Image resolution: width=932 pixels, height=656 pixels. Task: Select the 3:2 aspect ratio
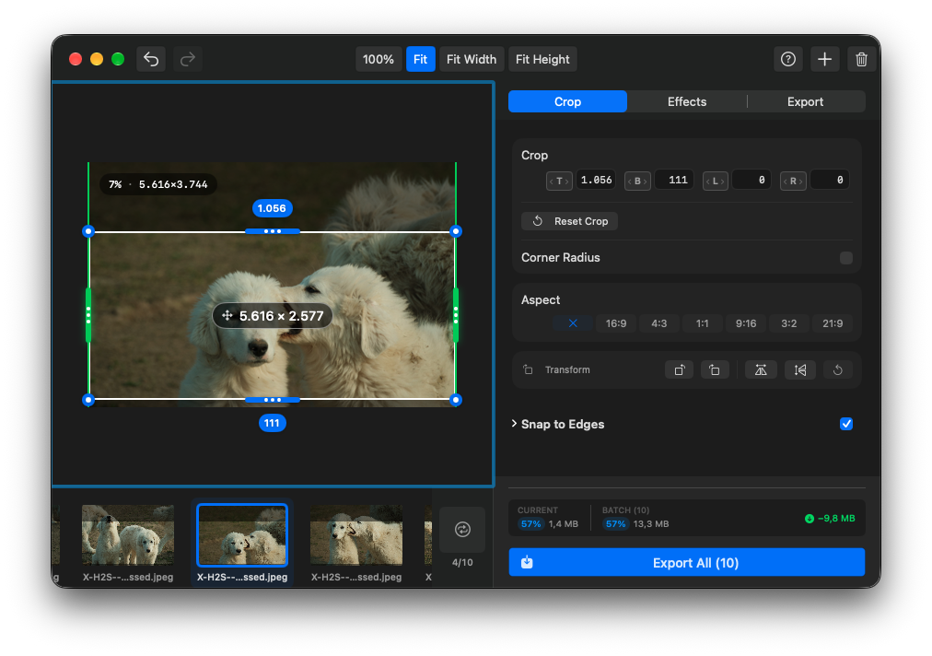[x=788, y=323]
